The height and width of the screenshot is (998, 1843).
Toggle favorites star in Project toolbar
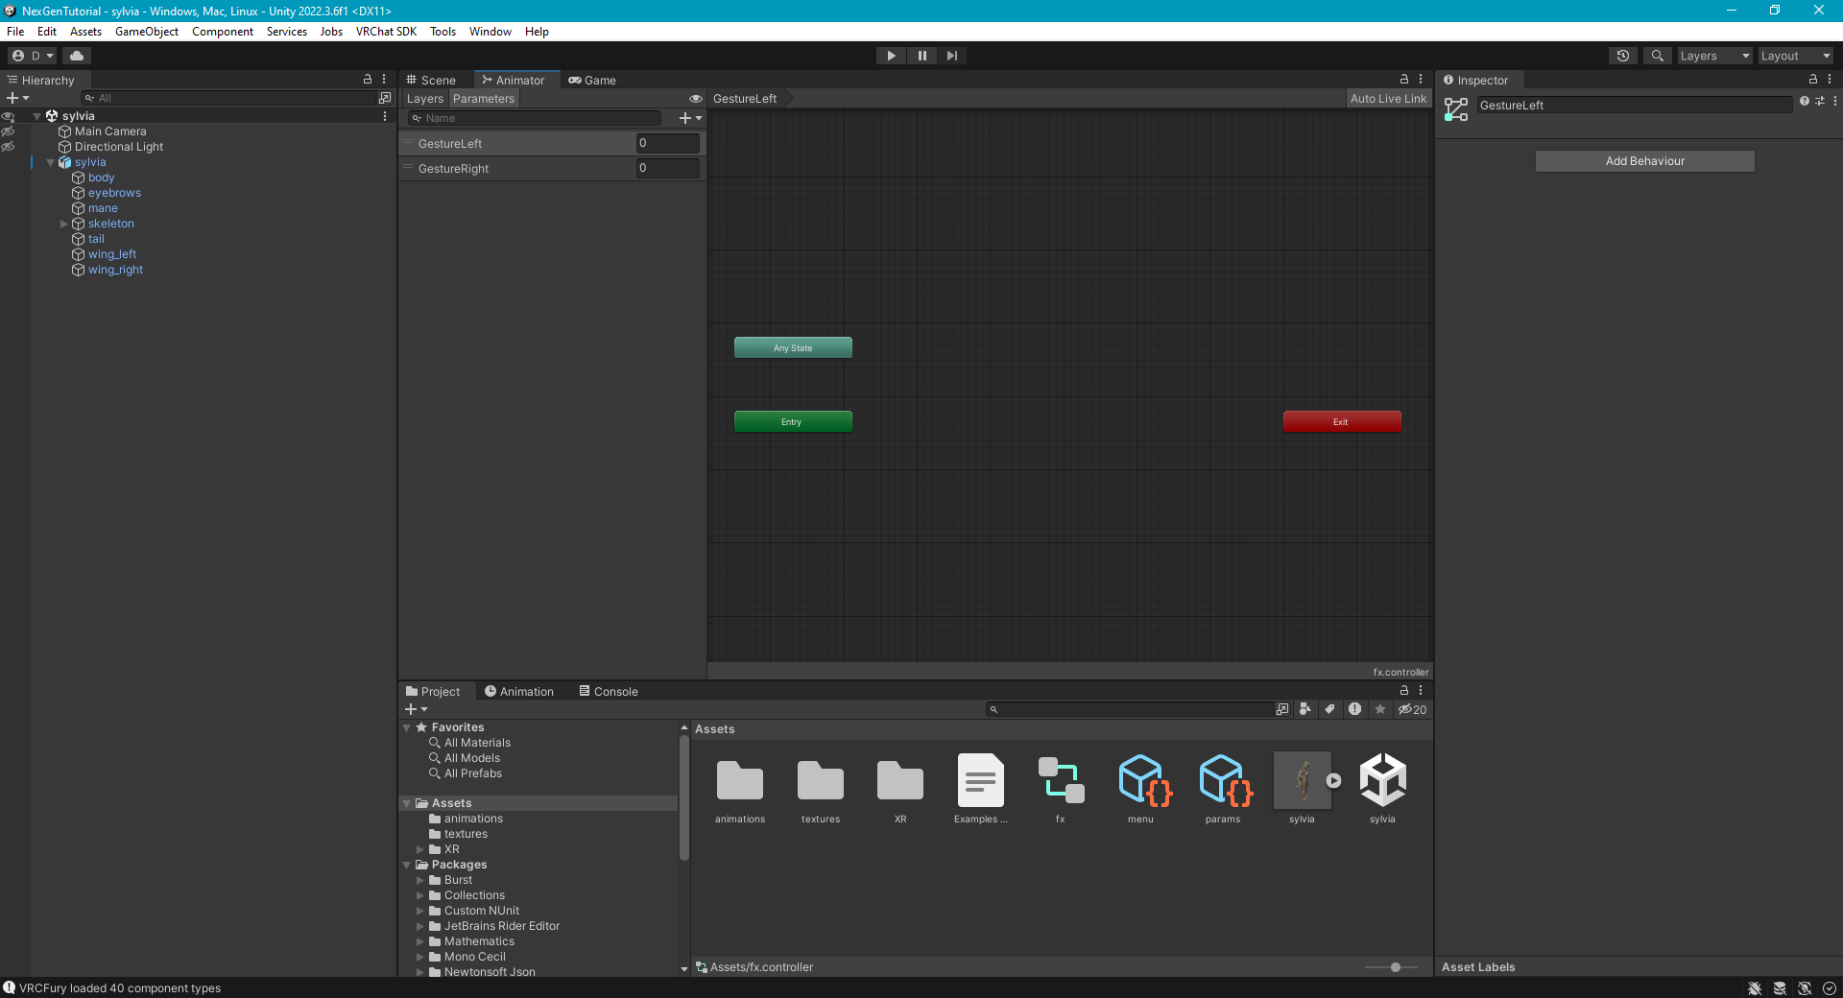(x=1380, y=709)
